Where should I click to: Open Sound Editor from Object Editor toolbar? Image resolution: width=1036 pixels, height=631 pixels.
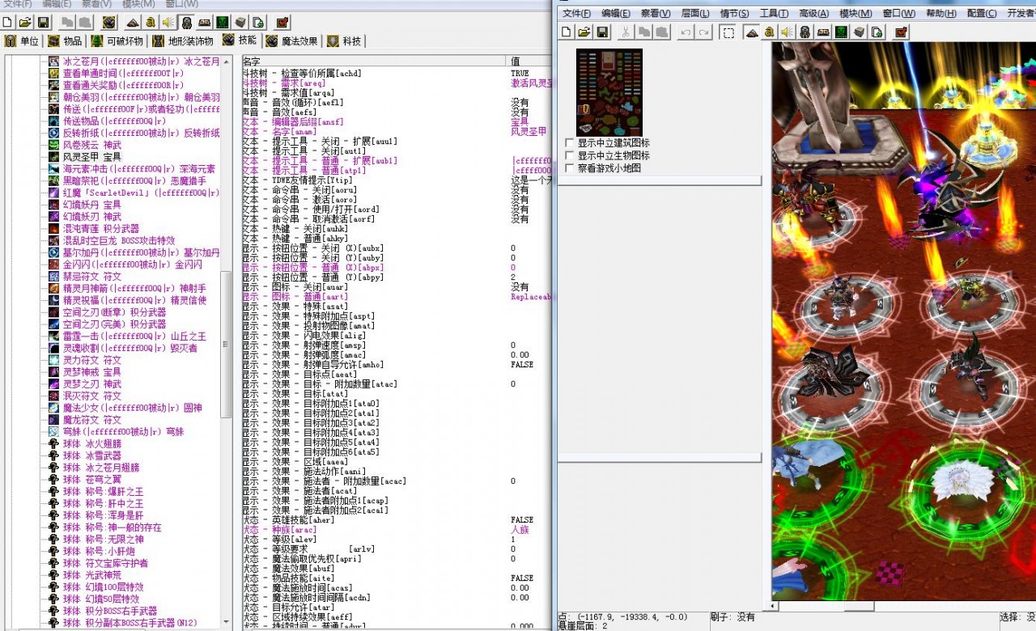(x=168, y=22)
